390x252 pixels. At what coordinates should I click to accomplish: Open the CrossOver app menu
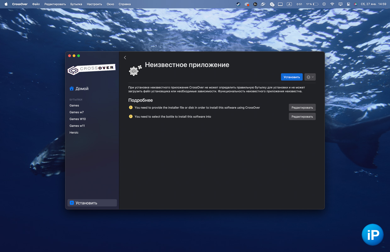coord(20,4)
